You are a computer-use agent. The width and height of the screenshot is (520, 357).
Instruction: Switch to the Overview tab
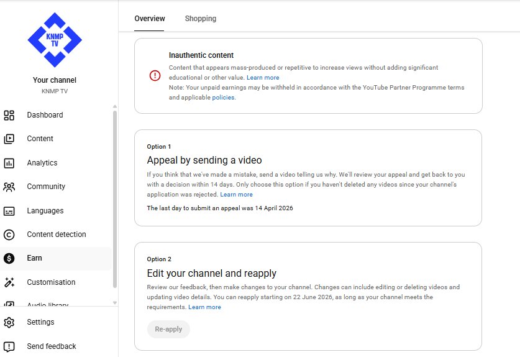[149, 19]
